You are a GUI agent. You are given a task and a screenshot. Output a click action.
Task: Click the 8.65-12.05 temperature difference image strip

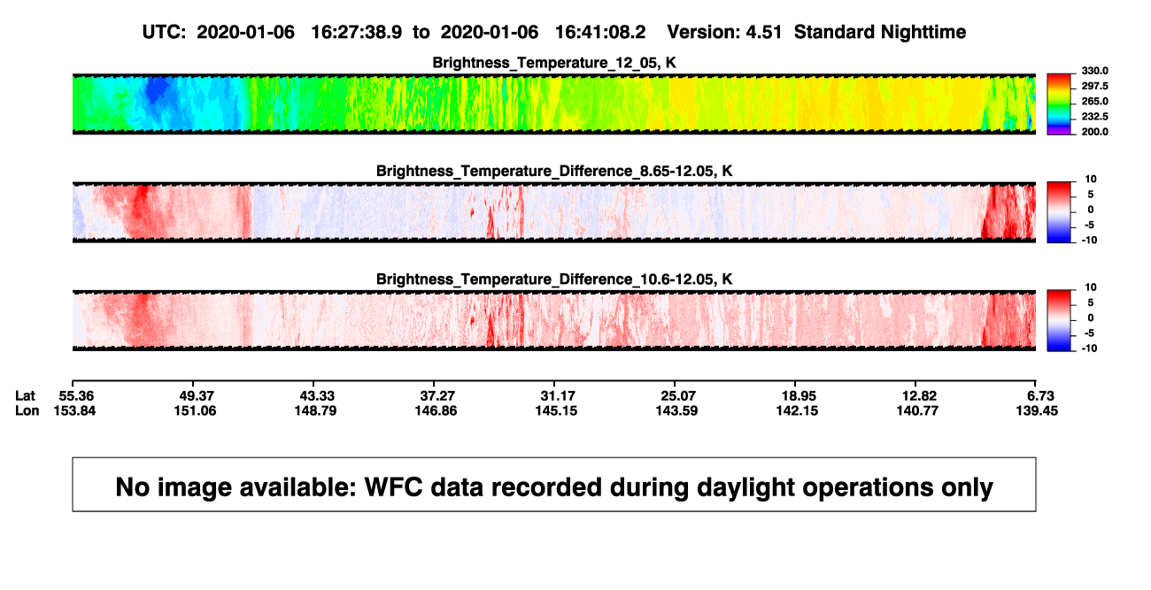tap(553, 211)
